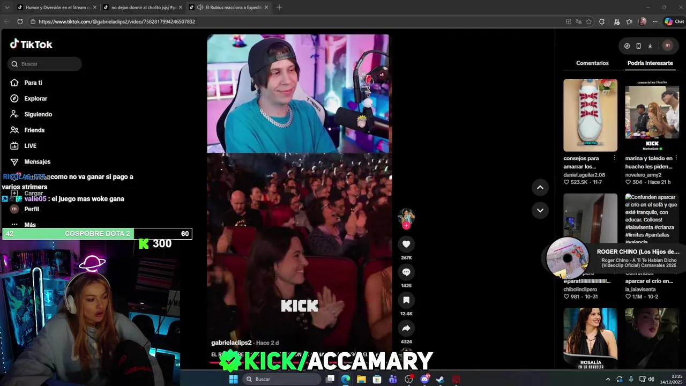Open the browser settings and more menu
The width and height of the screenshot is (686, 386).
coord(654,21)
